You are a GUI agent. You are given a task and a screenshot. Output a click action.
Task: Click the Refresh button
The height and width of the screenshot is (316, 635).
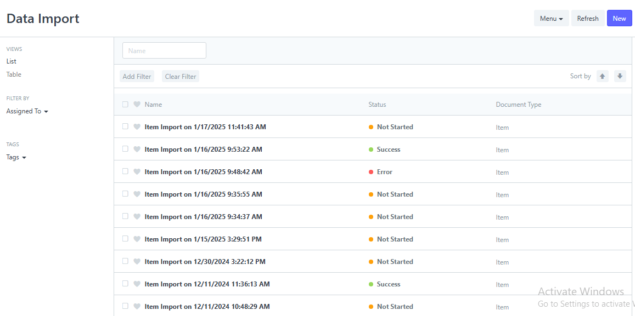click(588, 18)
